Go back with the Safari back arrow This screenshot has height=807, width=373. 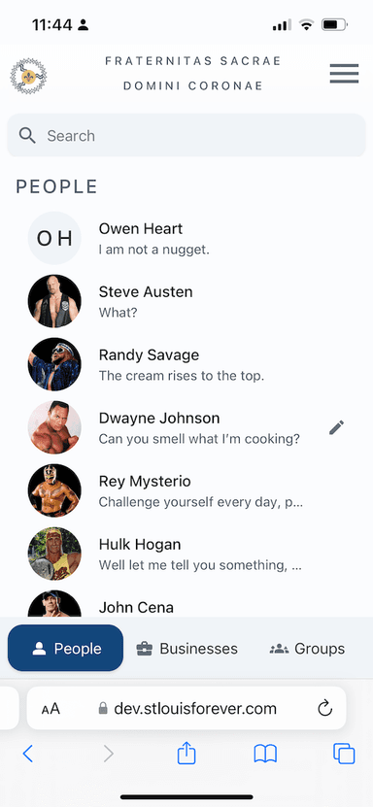[28, 754]
